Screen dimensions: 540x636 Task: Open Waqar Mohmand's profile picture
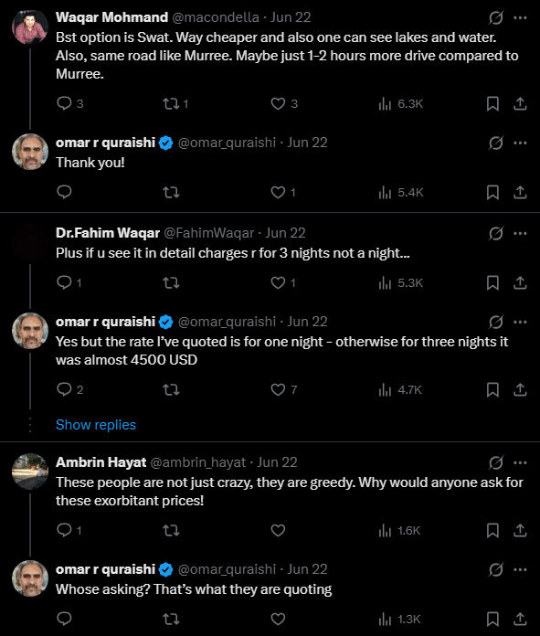coord(30,27)
